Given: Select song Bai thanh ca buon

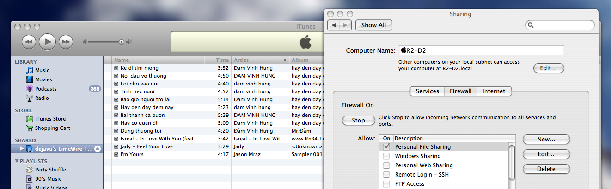Looking at the screenshot, I should tap(142, 115).
